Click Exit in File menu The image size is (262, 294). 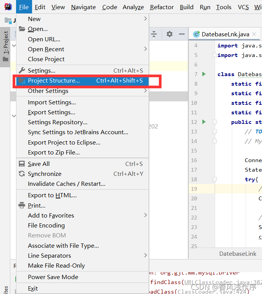coord(82,288)
